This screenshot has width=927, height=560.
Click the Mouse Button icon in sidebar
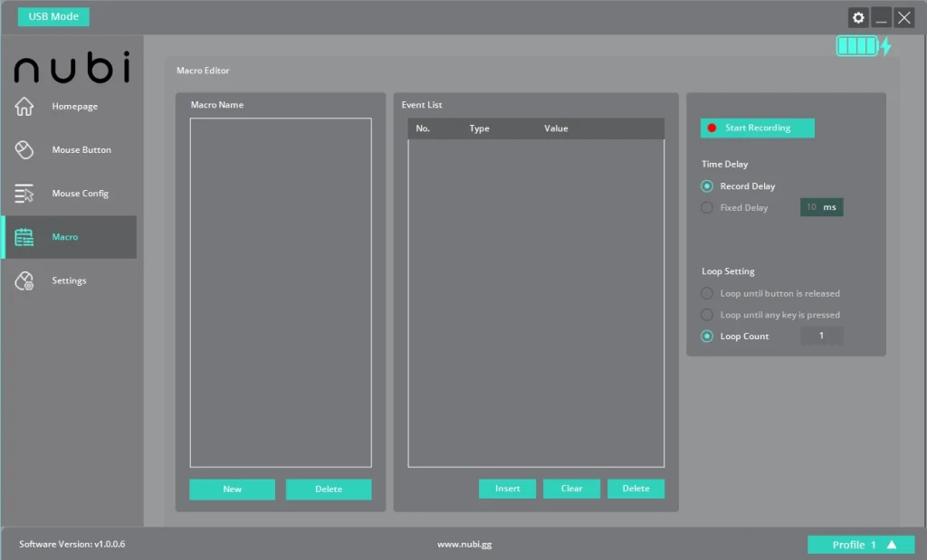point(24,150)
